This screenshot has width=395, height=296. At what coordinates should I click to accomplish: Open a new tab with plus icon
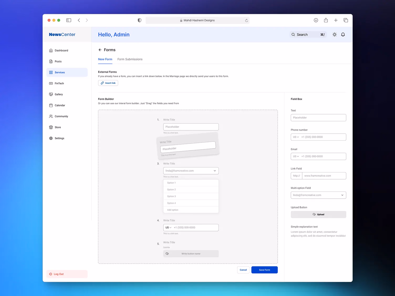[336, 20]
